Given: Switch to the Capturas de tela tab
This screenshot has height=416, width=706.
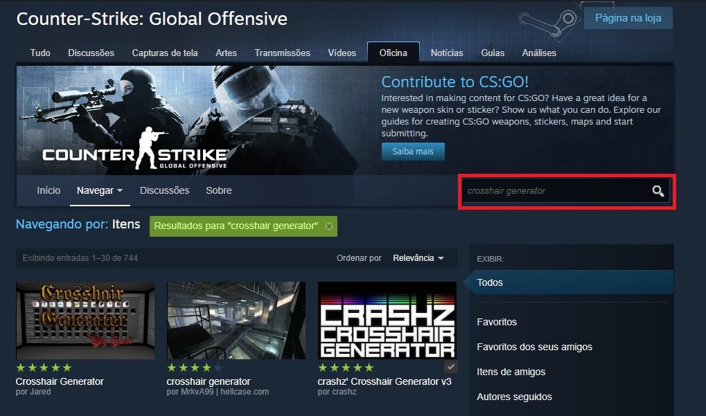Looking at the screenshot, I should click(x=165, y=53).
